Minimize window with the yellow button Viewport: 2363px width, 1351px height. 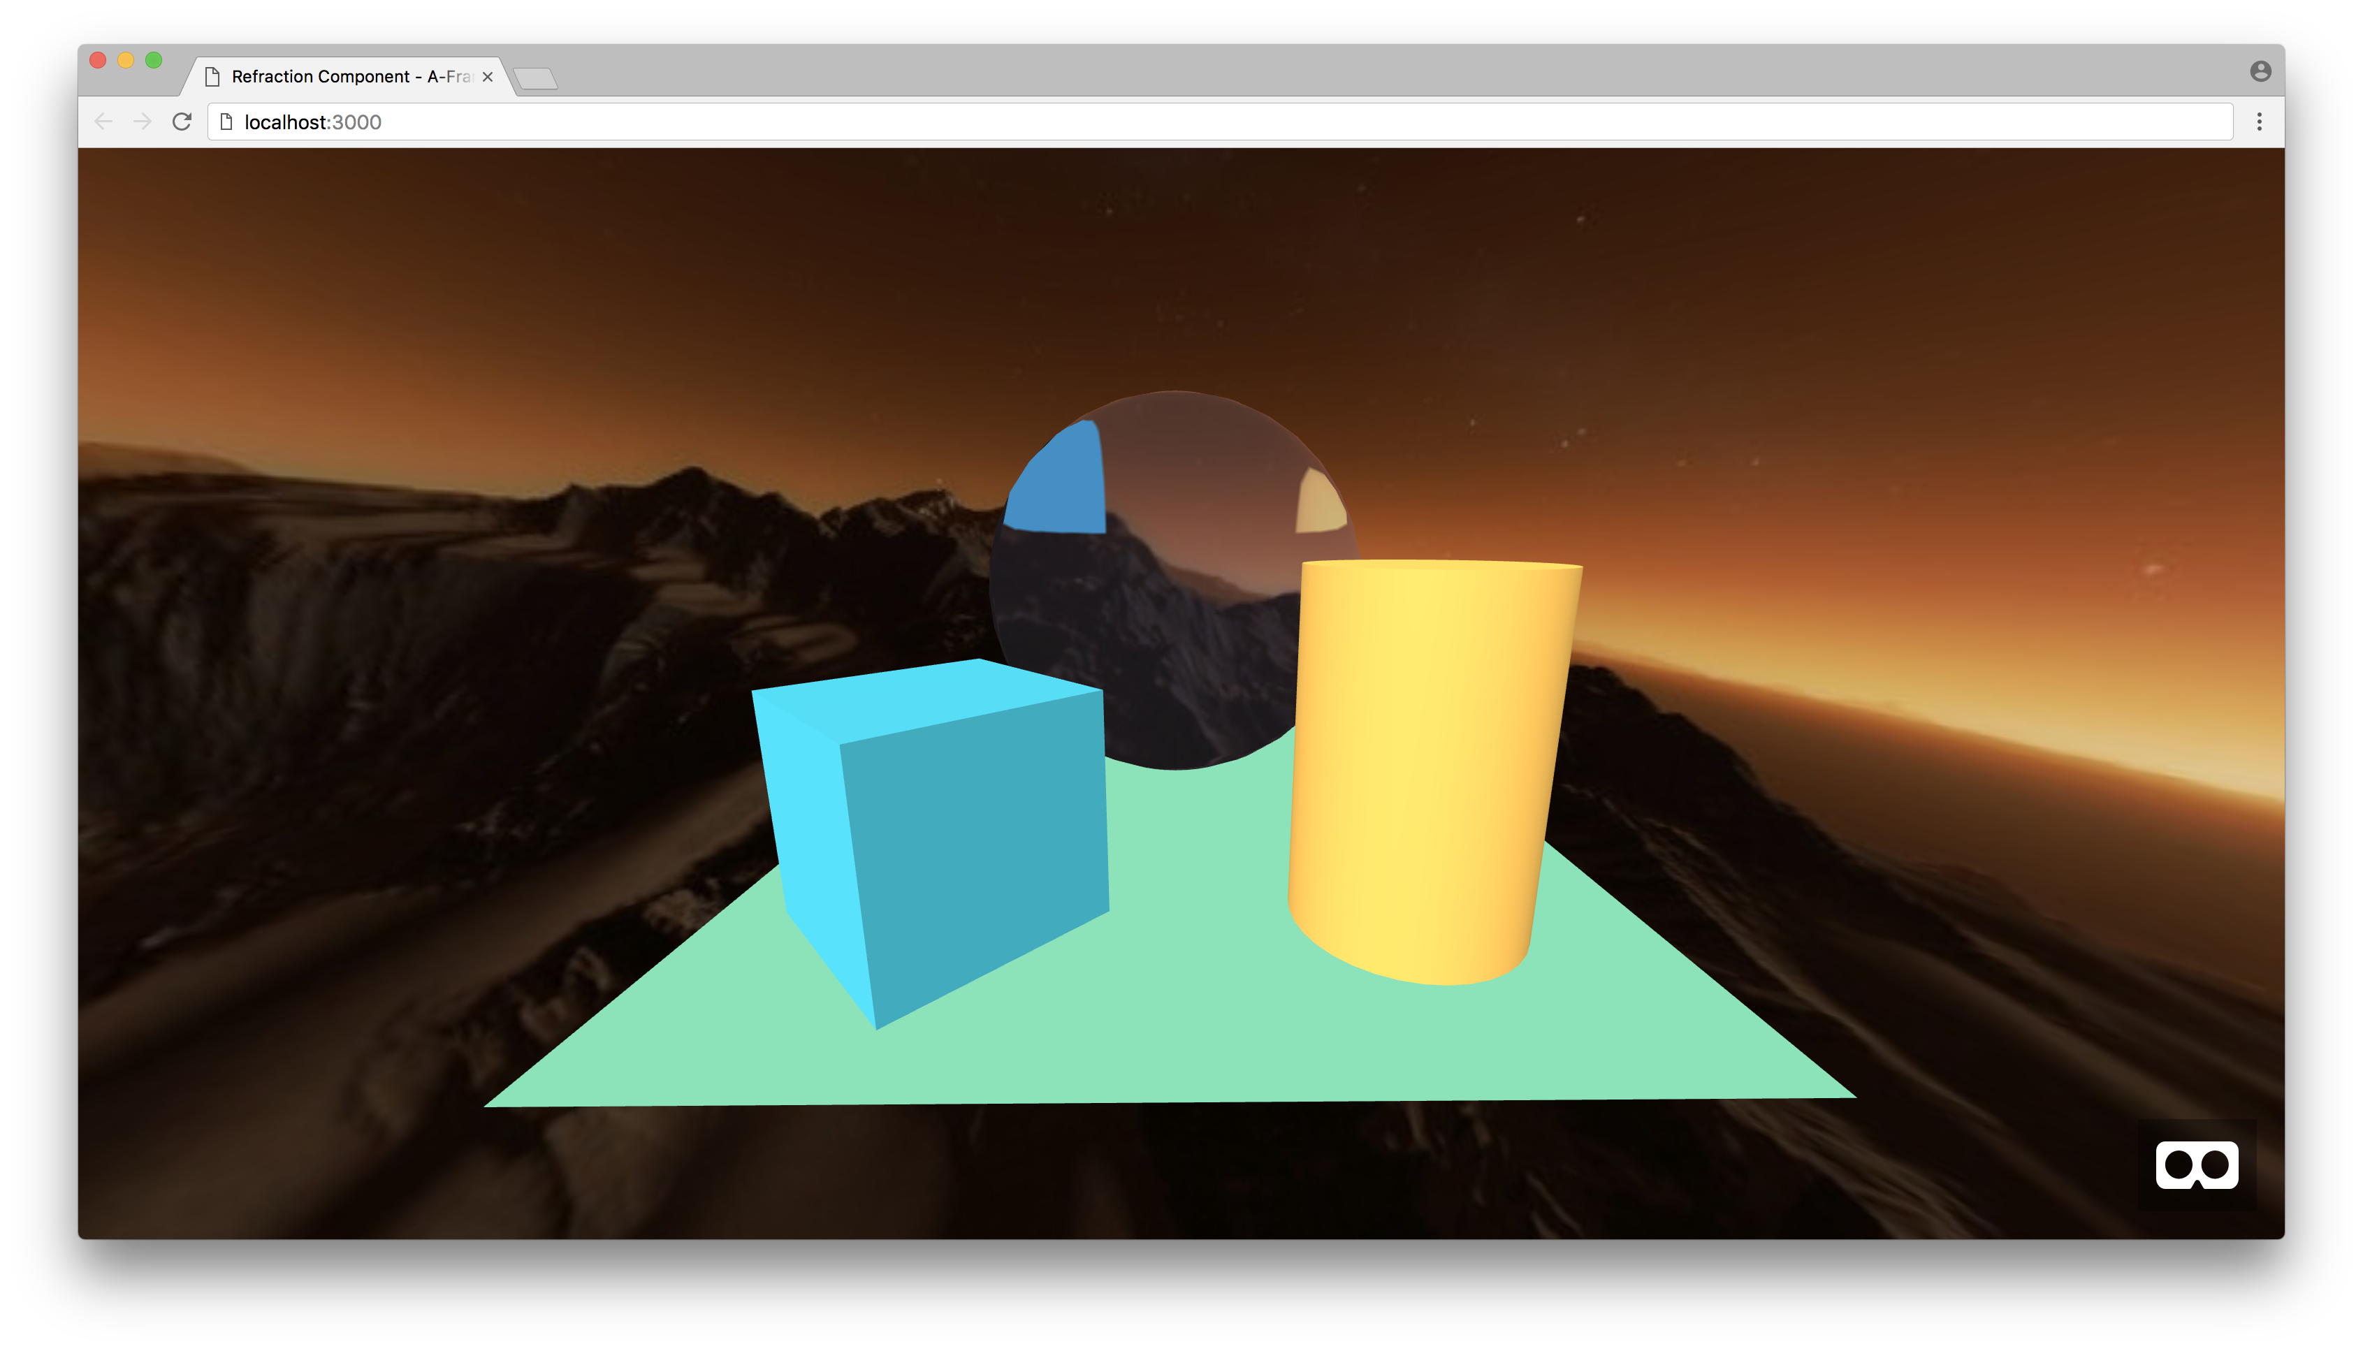tap(126, 60)
